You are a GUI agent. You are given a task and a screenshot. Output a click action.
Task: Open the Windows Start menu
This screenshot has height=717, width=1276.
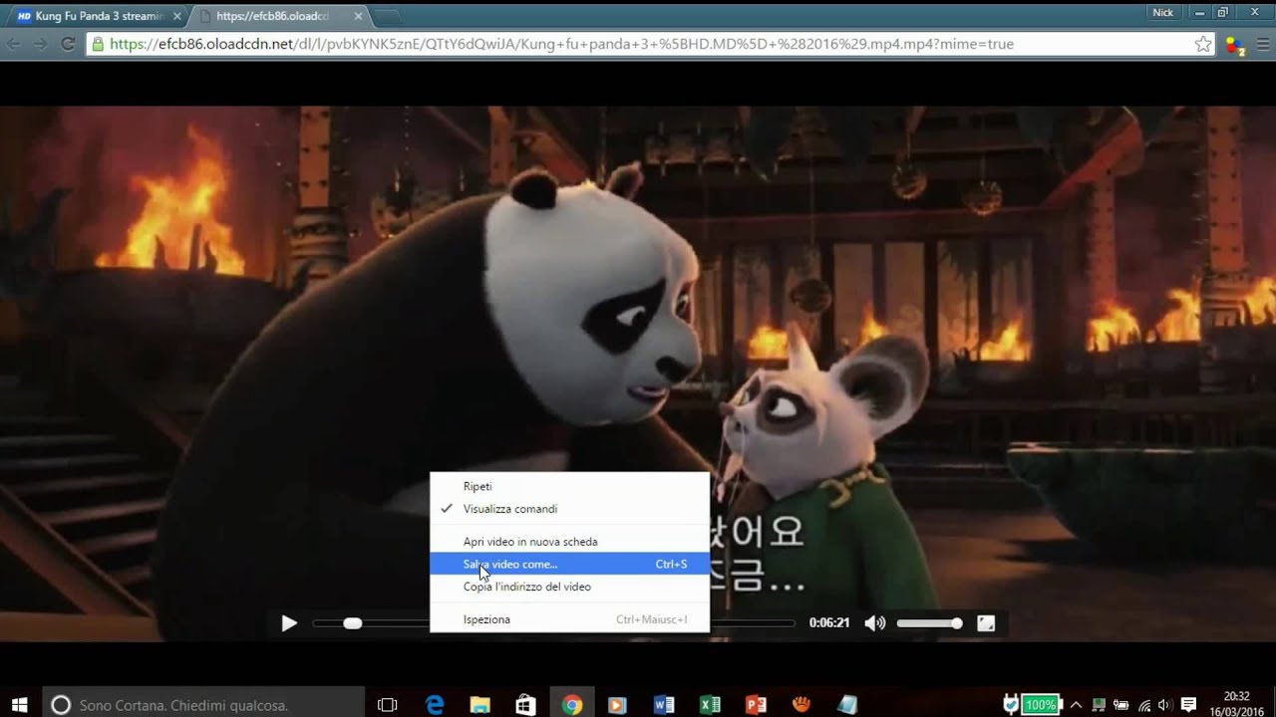(x=19, y=705)
